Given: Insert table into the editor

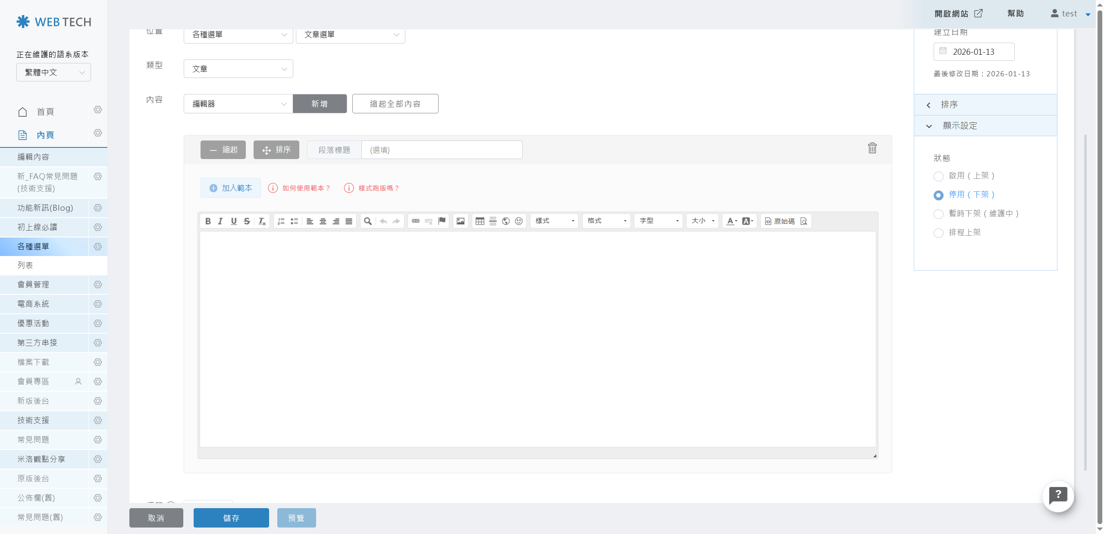Looking at the screenshot, I should click(480, 221).
